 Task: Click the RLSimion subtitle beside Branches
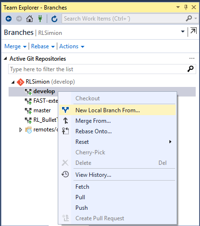tap(50, 33)
